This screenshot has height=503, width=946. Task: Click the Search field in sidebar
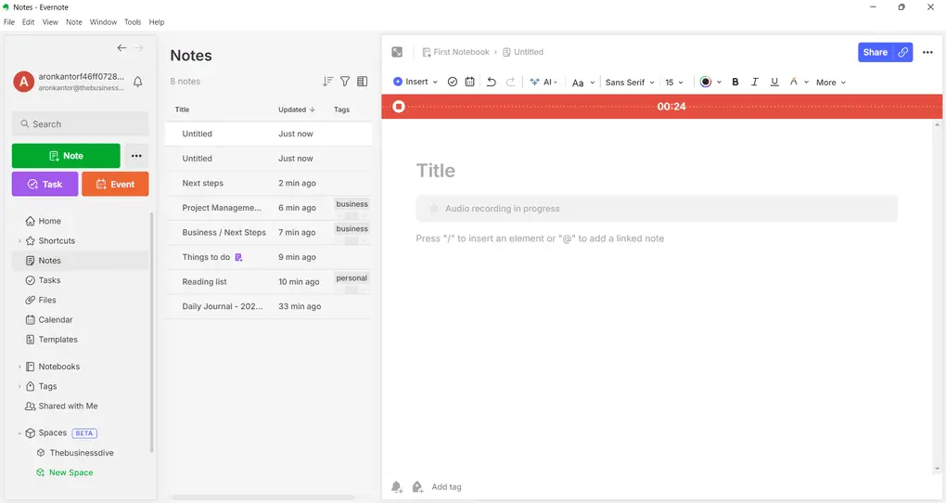coord(81,123)
